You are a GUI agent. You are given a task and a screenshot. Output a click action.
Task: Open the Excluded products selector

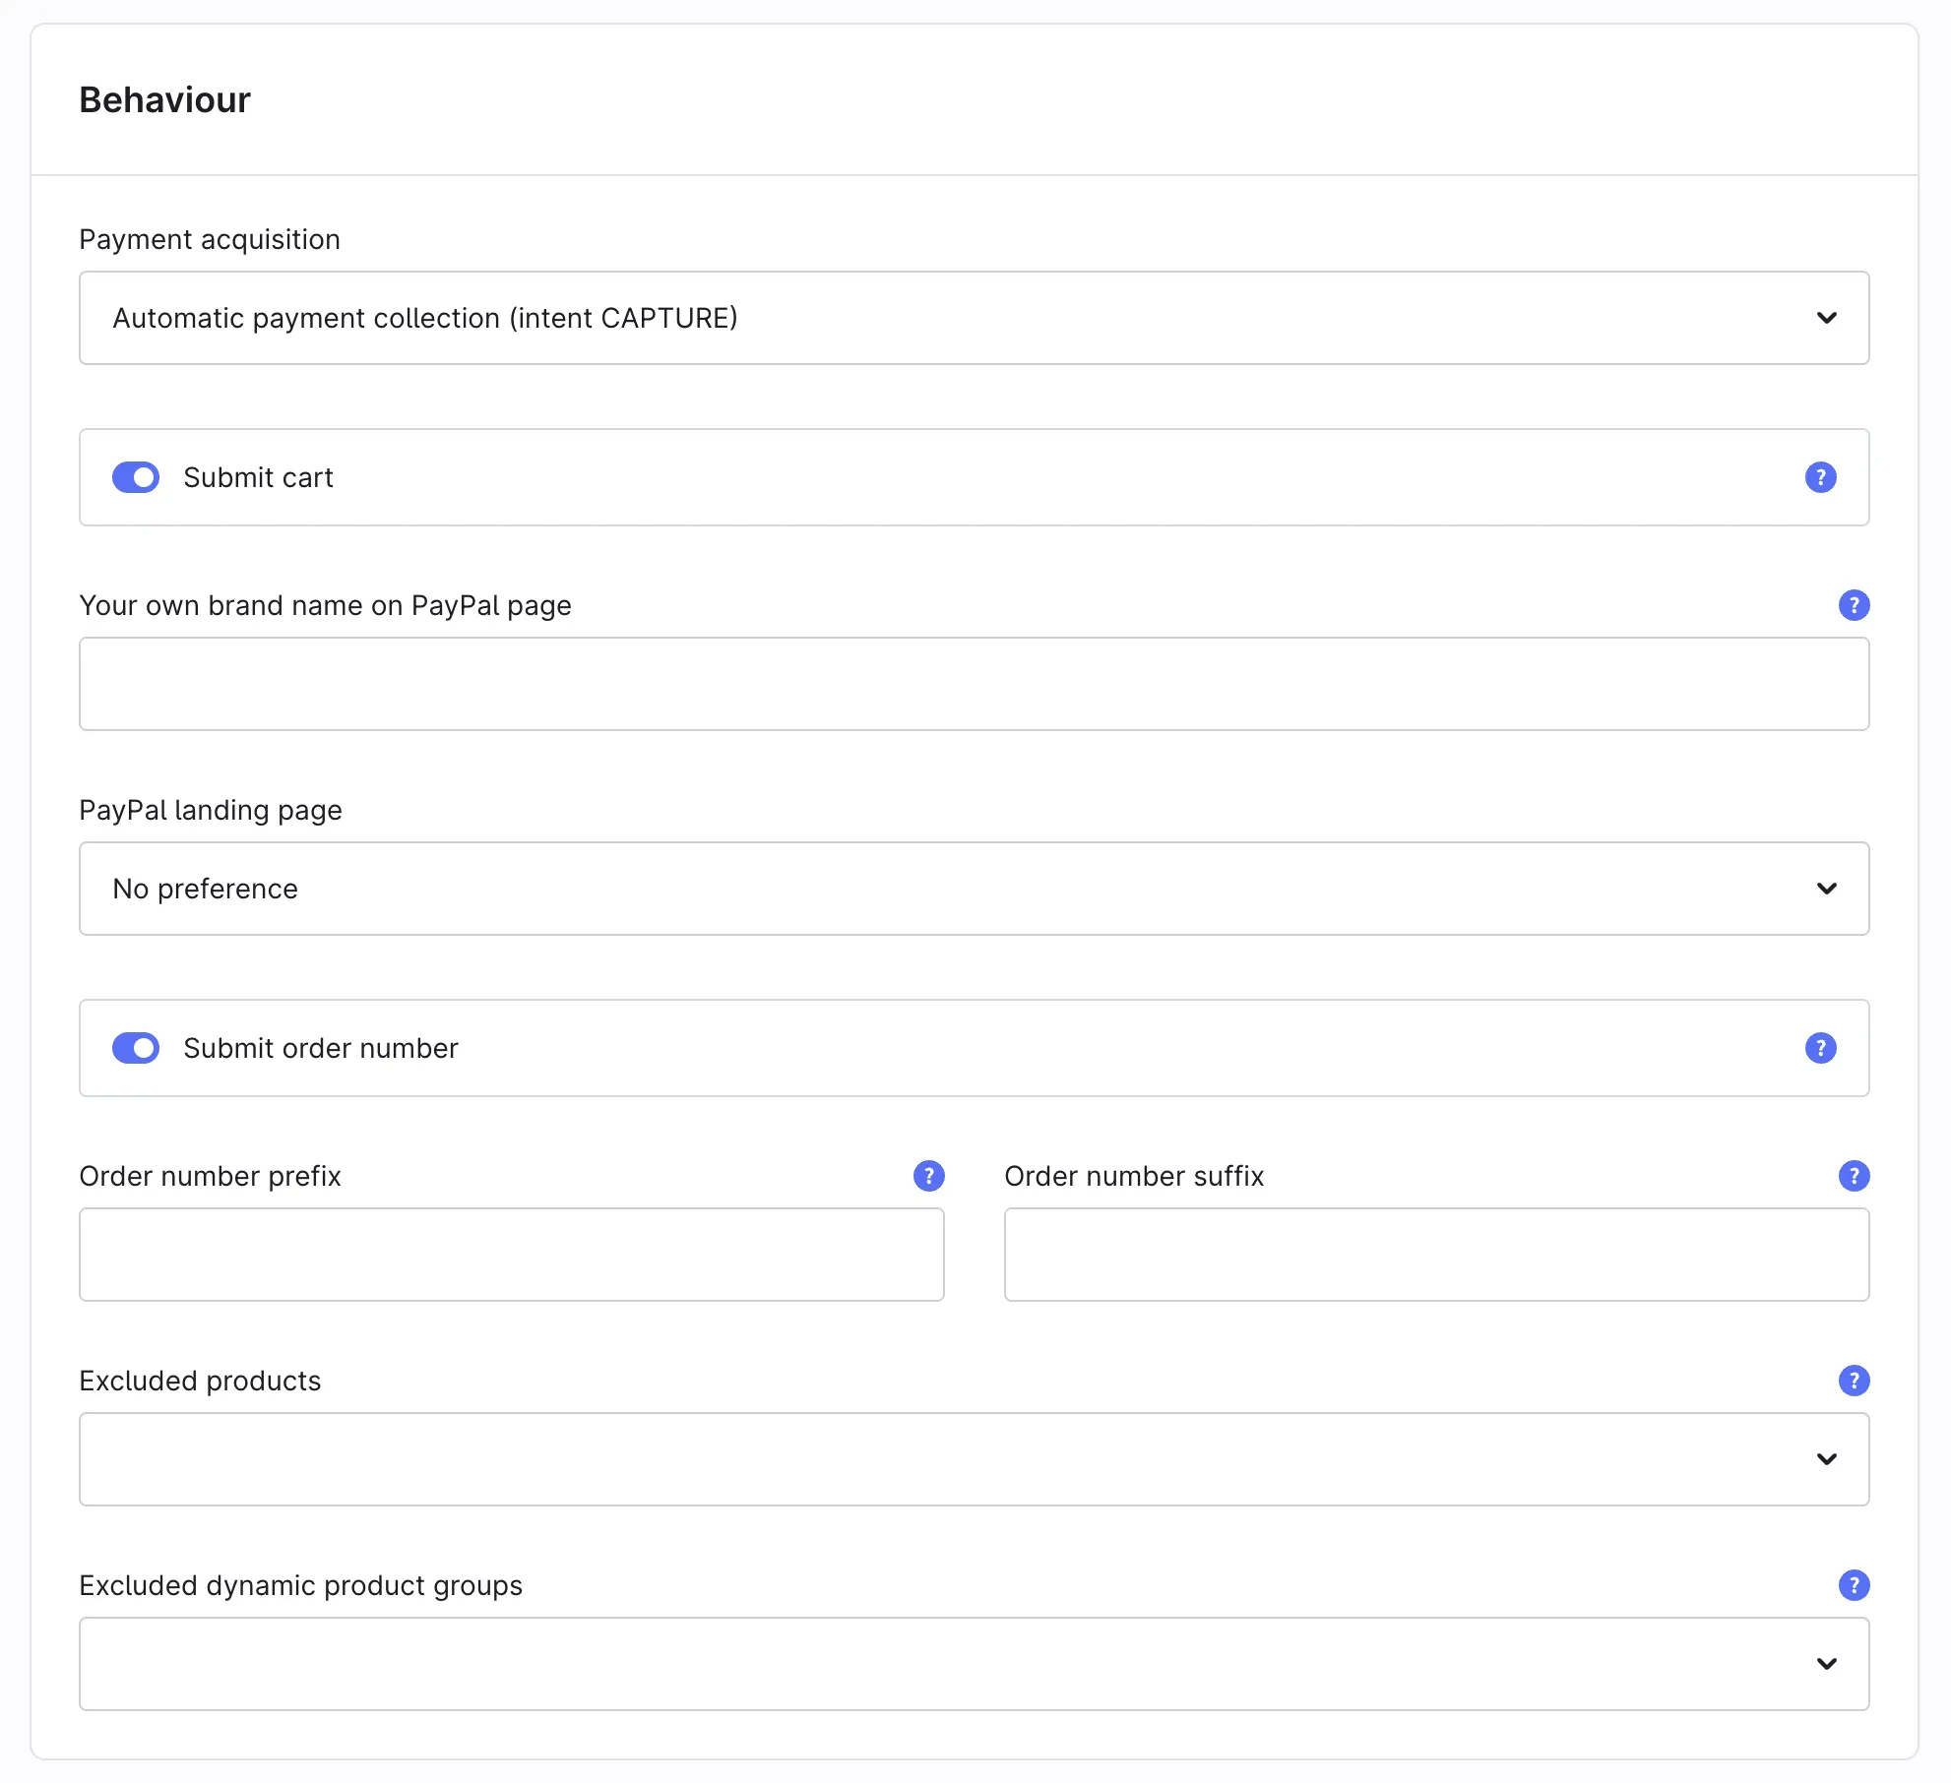point(974,1459)
